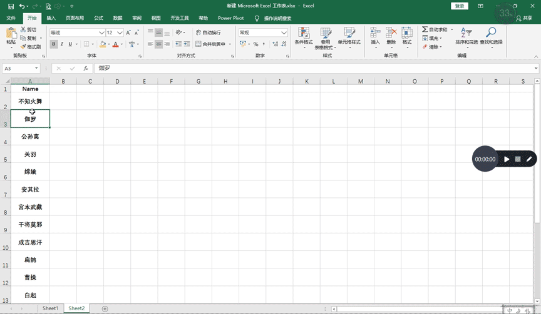The width and height of the screenshot is (541, 314).
Task: Click the 登录 (Sign in) button
Action: click(x=460, y=6)
